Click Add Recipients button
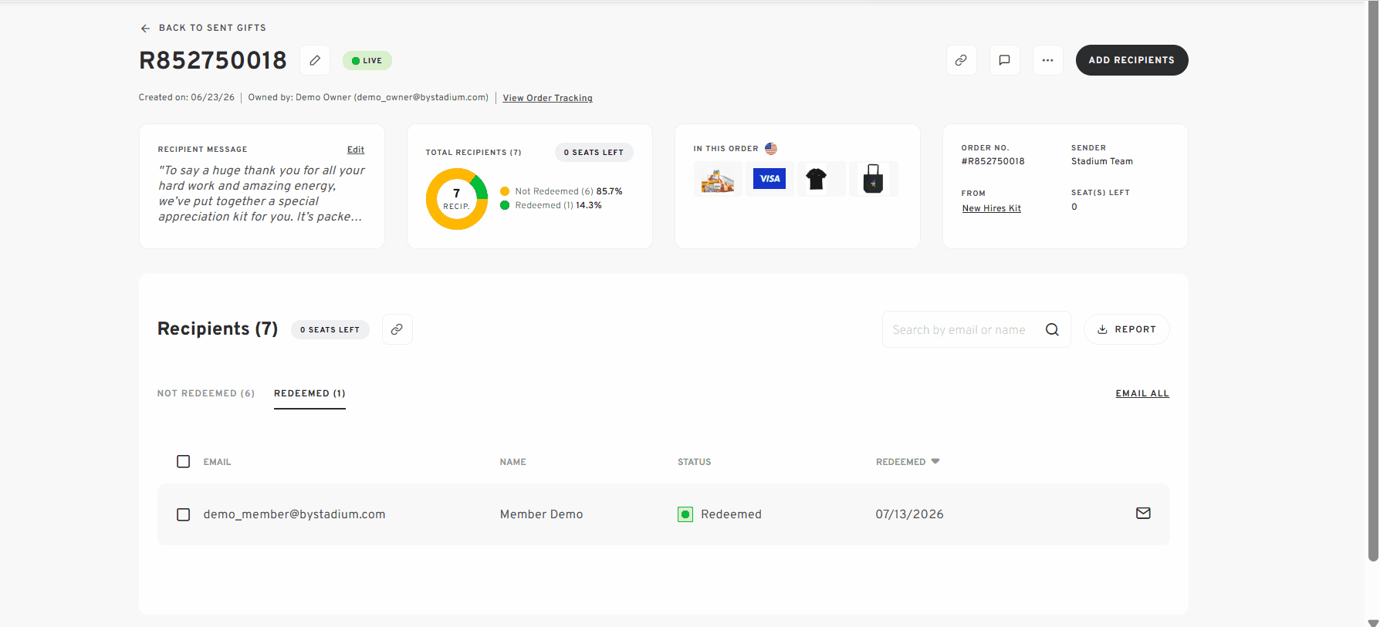1380x627 pixels. click(x=1131, y=60)
